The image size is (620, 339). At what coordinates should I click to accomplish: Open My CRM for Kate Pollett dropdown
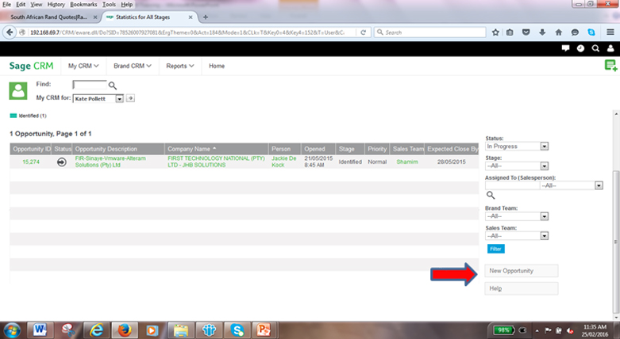click(x=98, y=99)
